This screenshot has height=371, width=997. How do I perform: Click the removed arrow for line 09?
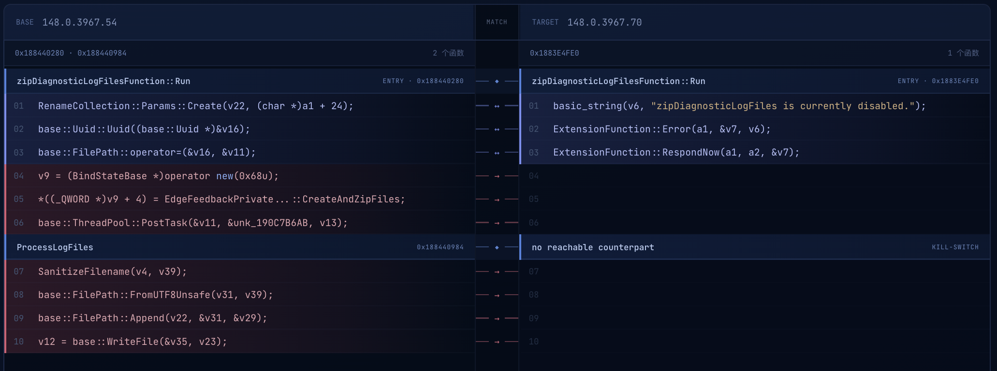[497, 318]
